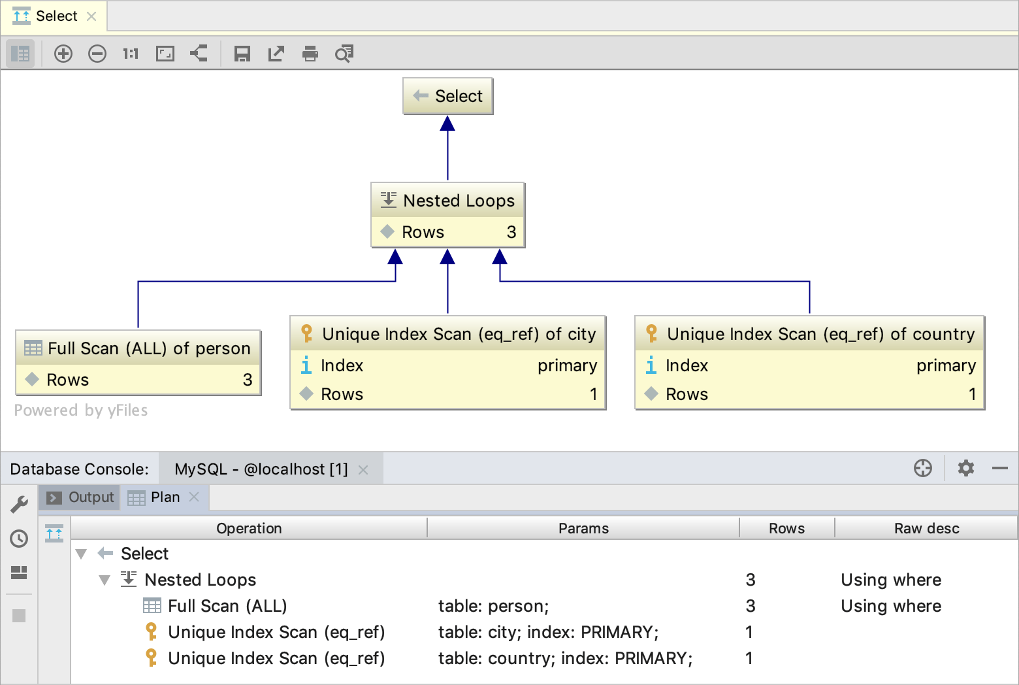
Task: Click Index primary row in city node
Action: (448, 365)
